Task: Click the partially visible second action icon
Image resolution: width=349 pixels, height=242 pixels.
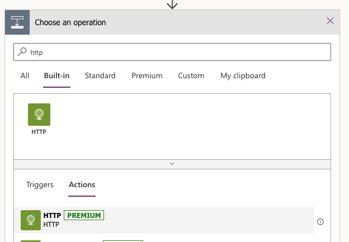Action: coord(31,241)
